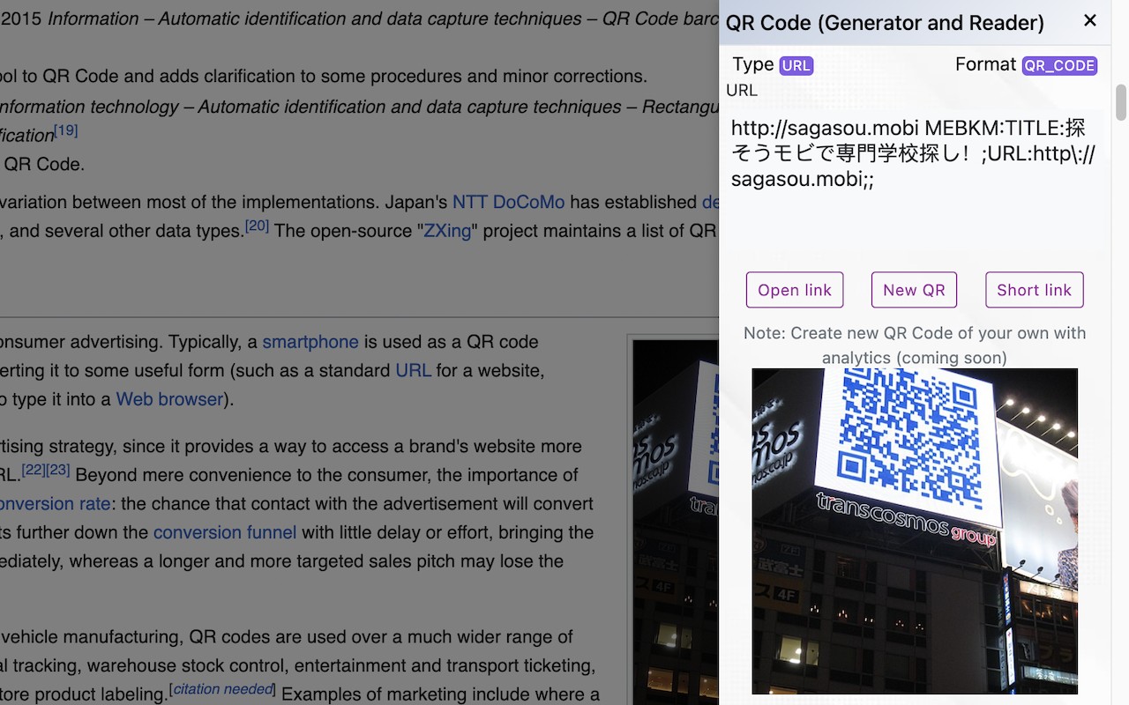Click the Short link button
The width and height of the screenshot is (1129, 705).
pyautogui.click(x=1035, y=290)
